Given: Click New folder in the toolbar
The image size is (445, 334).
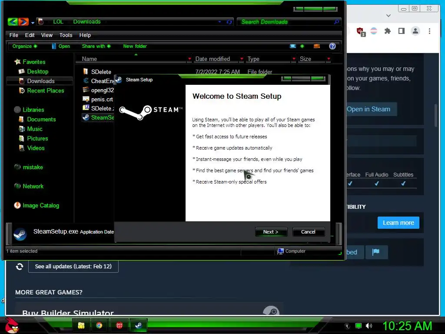Looking at the screenshot, I should (x=135, y=46).
